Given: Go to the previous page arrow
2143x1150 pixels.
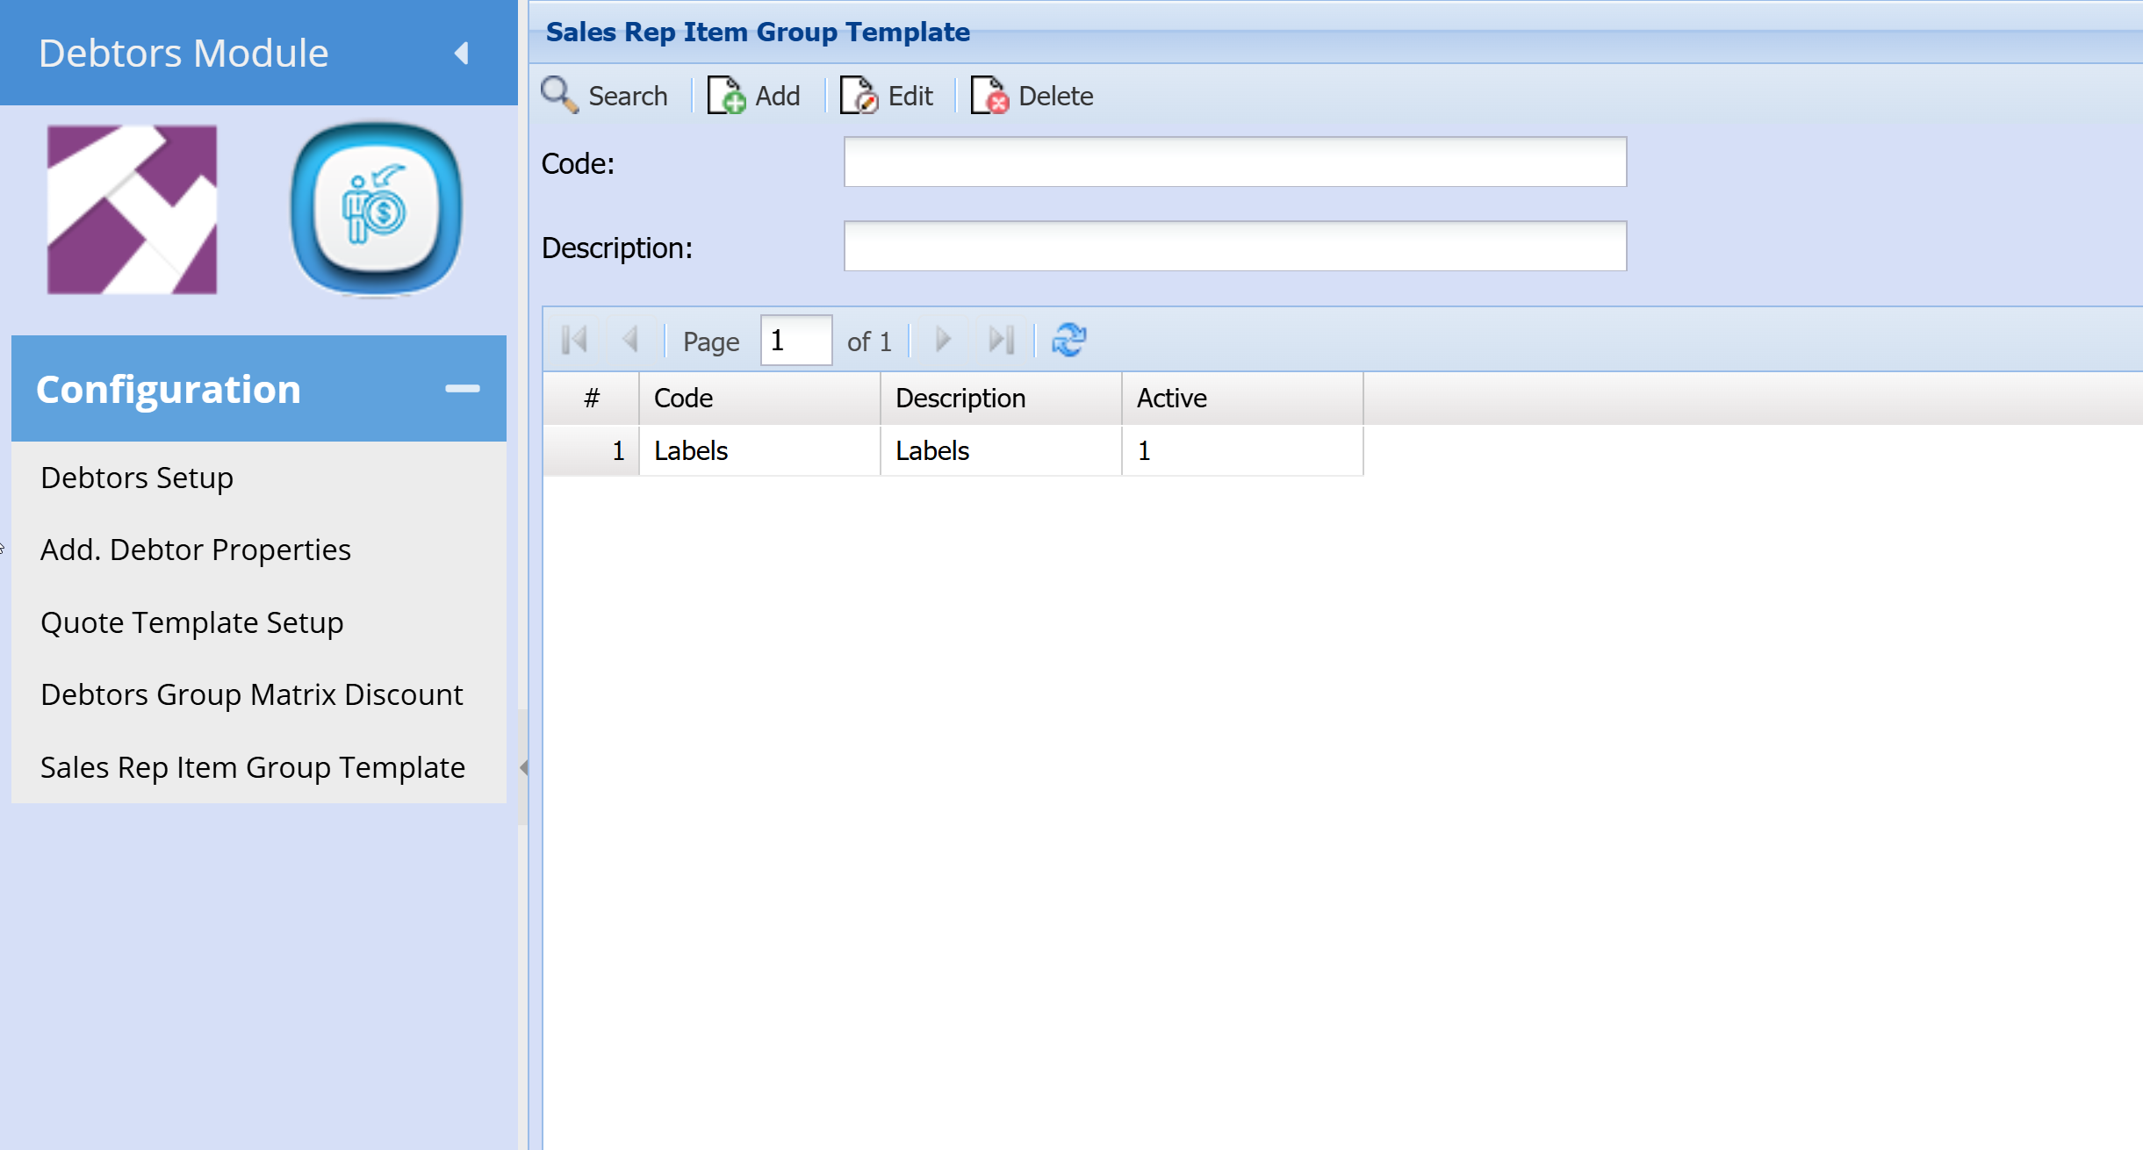Looking at the screenshot, I should tap(629, 340).
